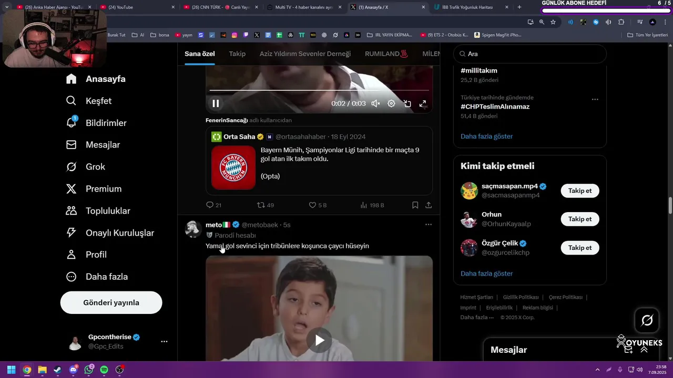Bookmark the Bayern quote post
Screen dimensions: 673x378
click(x=415, y=205)
